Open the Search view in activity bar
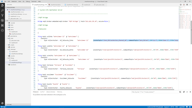The image size is (192, 108). pos(2,10)
